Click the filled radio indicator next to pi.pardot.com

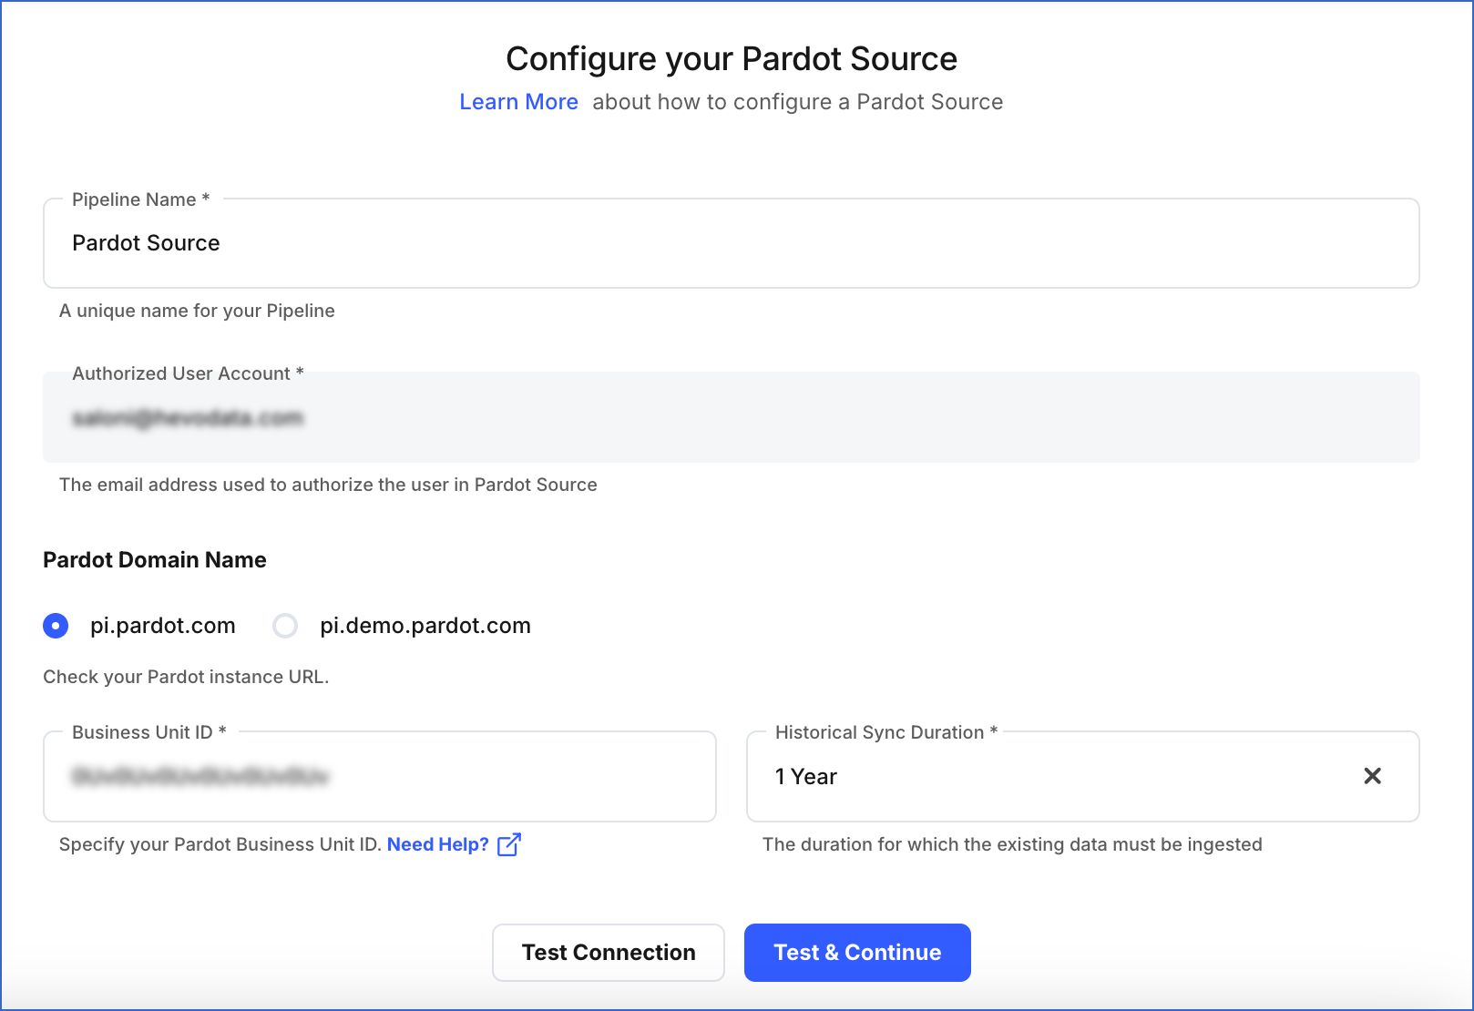coord(56,626)
